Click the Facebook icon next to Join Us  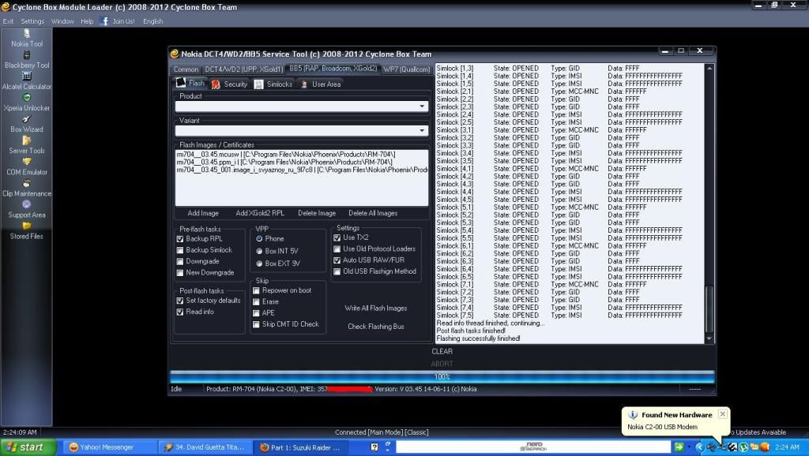105,21
